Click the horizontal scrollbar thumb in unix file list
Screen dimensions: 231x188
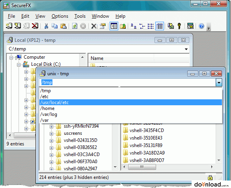click(x=142, y=167)
